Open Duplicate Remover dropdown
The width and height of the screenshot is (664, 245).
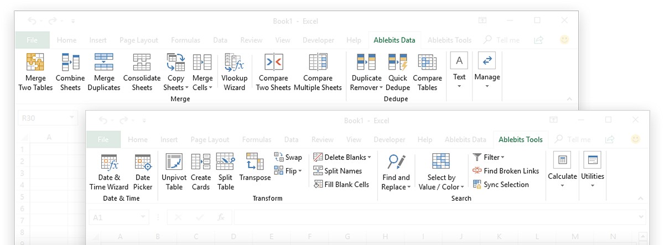(366, 72)
